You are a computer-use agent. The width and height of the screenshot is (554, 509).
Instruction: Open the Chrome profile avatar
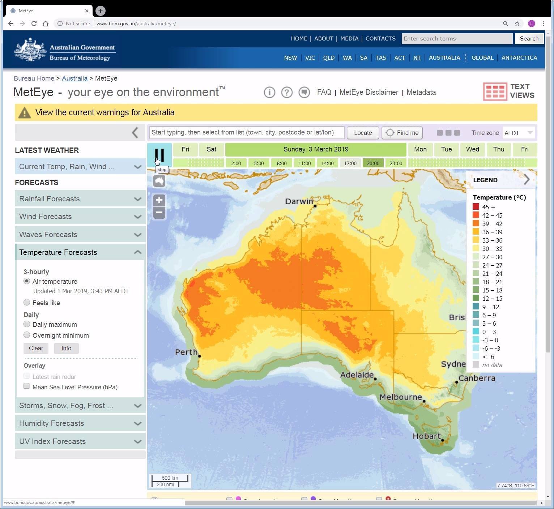[x=531, y=23]
